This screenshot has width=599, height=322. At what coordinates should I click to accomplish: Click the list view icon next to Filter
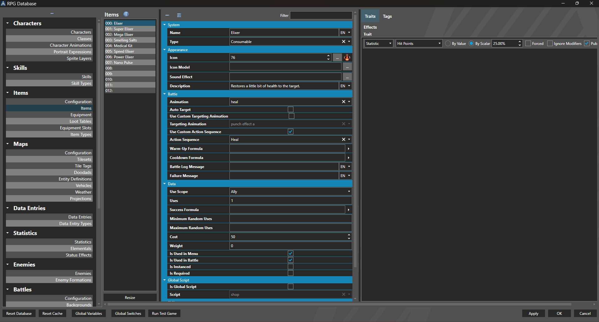[179, 15]
